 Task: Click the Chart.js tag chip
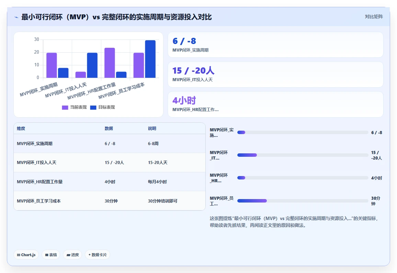click(26, 255)
